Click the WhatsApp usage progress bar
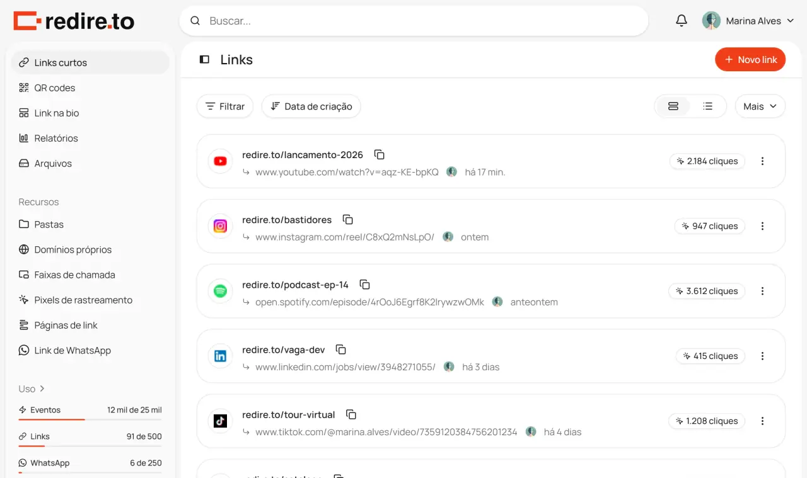Screen dimensions: 807x478 click(90, 472)
